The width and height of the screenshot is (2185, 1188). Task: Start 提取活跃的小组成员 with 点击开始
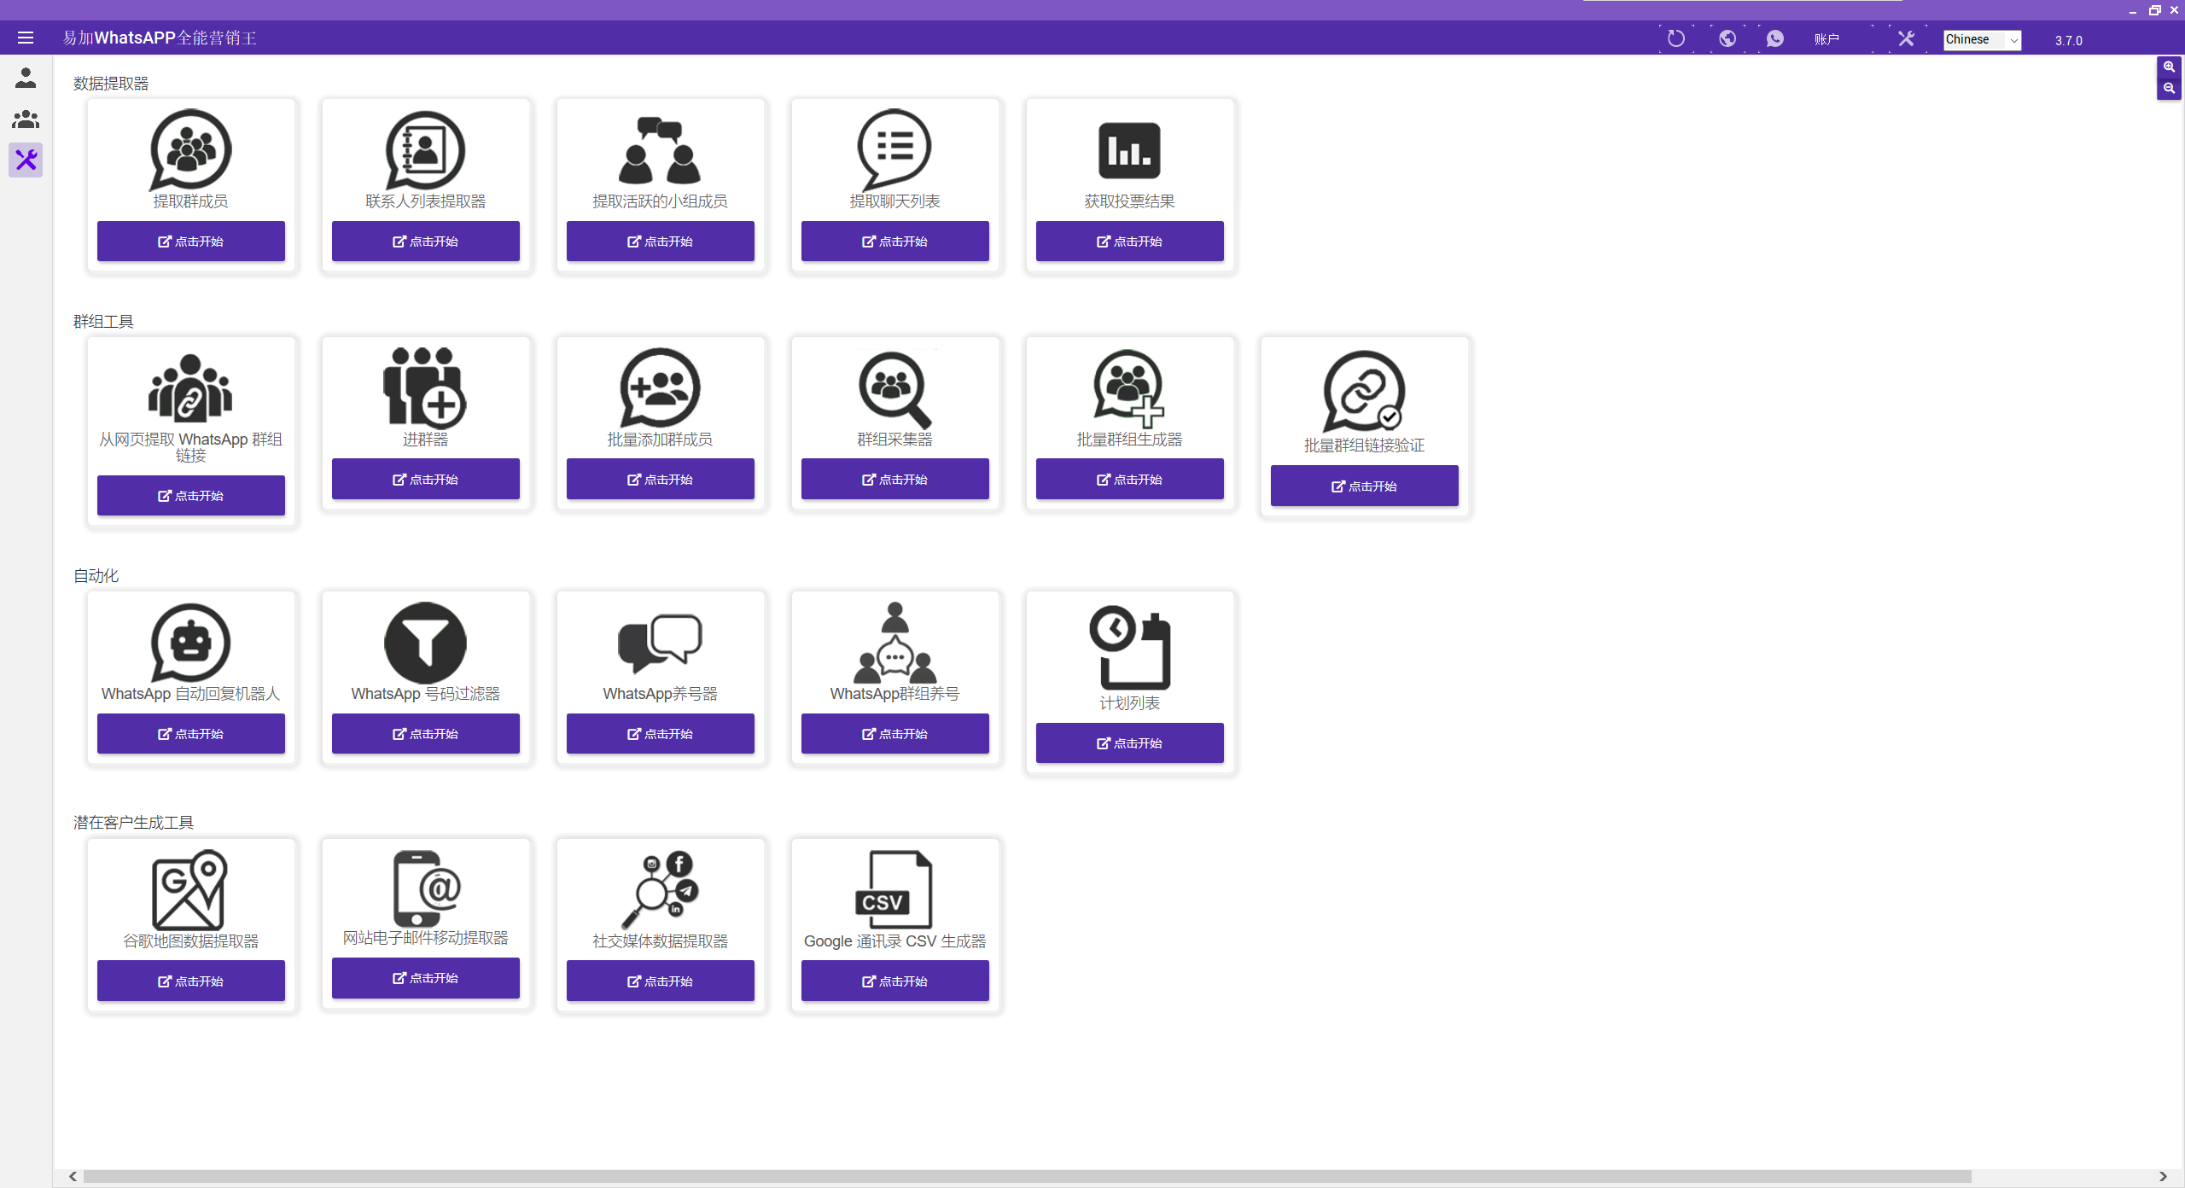click(x=660, y=242)
